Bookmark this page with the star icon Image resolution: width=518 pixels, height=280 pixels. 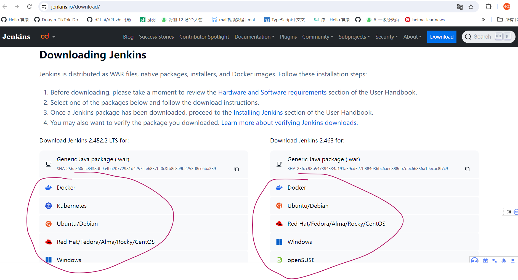coord(471,7)
